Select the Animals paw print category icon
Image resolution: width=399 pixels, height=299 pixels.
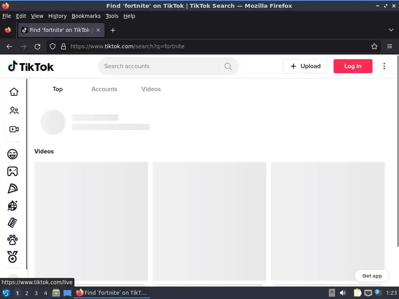click(x=12, y=240)
